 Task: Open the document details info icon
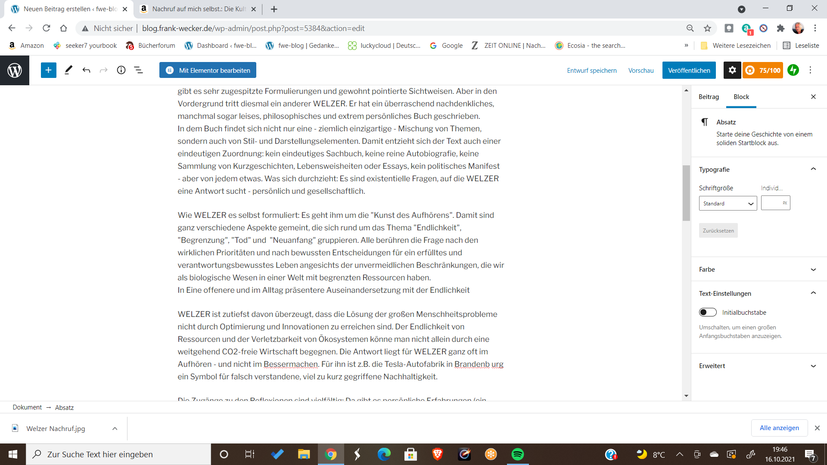121,70
